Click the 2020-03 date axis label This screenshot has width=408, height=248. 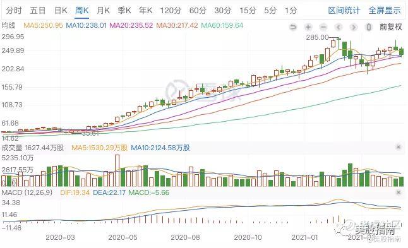point(60,237)
